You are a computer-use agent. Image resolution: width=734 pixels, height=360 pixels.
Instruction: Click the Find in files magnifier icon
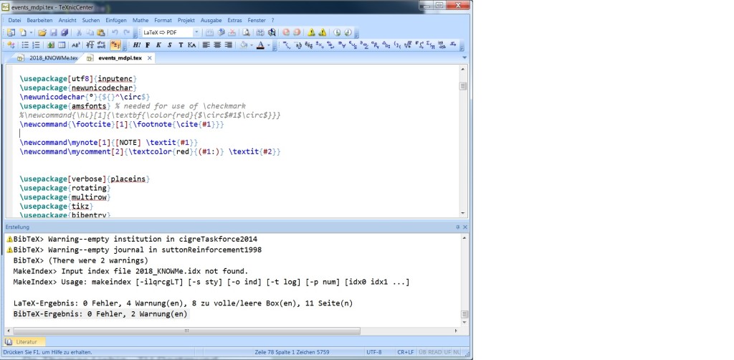pos(247,32)
